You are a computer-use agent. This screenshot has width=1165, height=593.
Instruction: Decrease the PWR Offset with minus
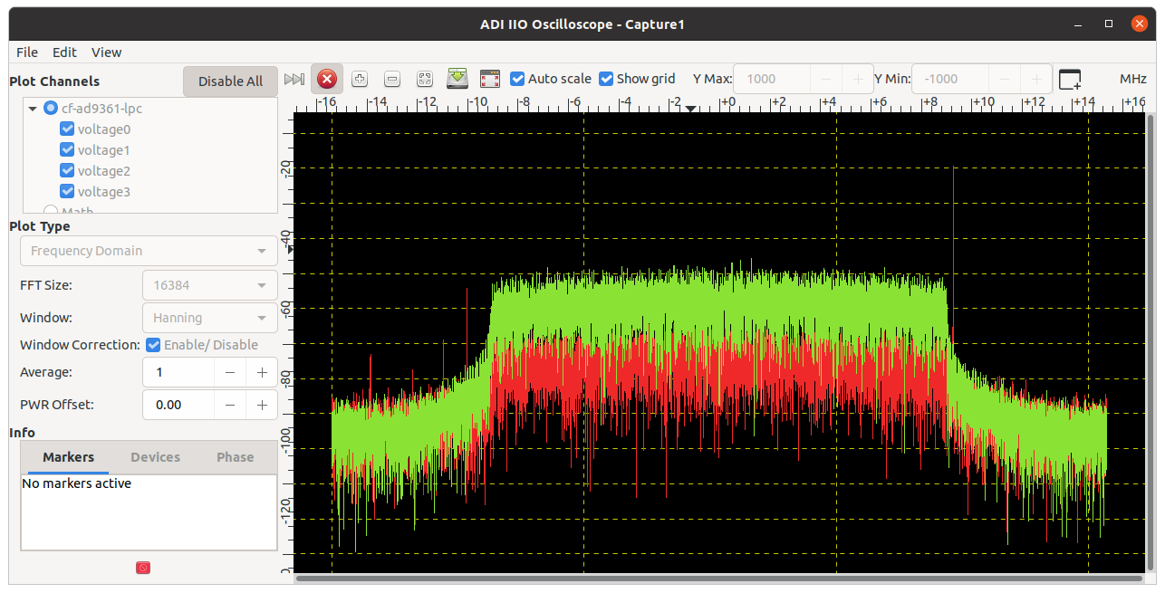tap(230, 405)
